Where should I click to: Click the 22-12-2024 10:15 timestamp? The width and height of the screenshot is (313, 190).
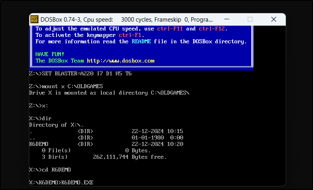point(157,131)
